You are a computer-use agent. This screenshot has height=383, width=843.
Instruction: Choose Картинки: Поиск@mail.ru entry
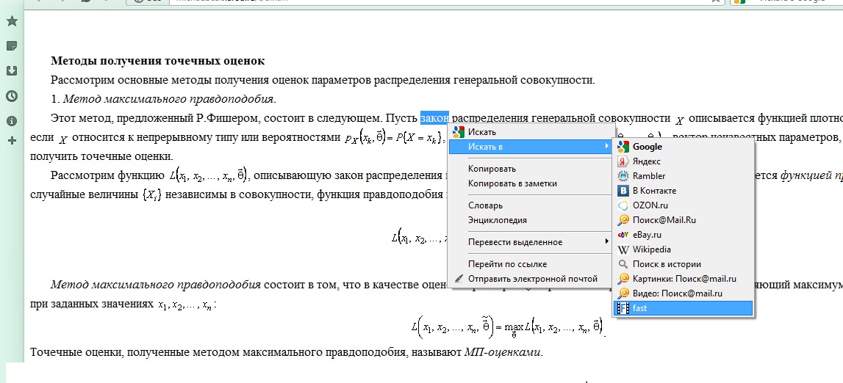684,278
